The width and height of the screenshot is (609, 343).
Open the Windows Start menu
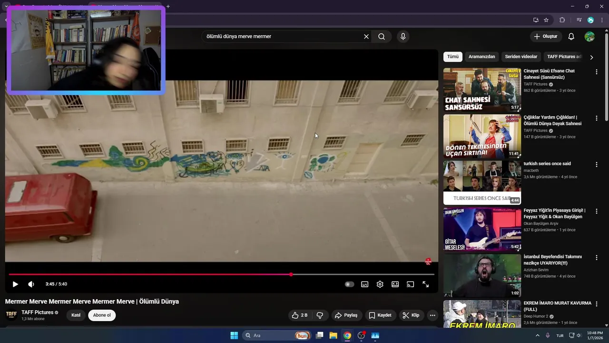pos(234,335)
